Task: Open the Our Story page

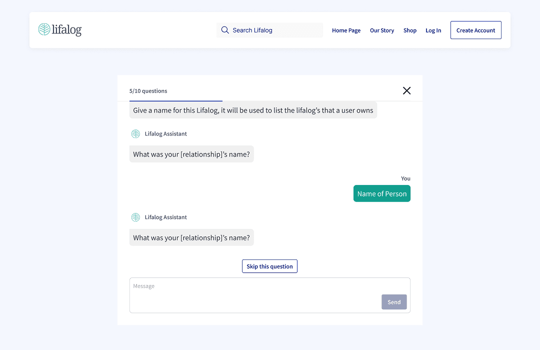Action: click(x=382, y=30)
